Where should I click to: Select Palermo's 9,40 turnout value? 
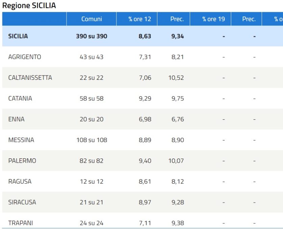145,161
